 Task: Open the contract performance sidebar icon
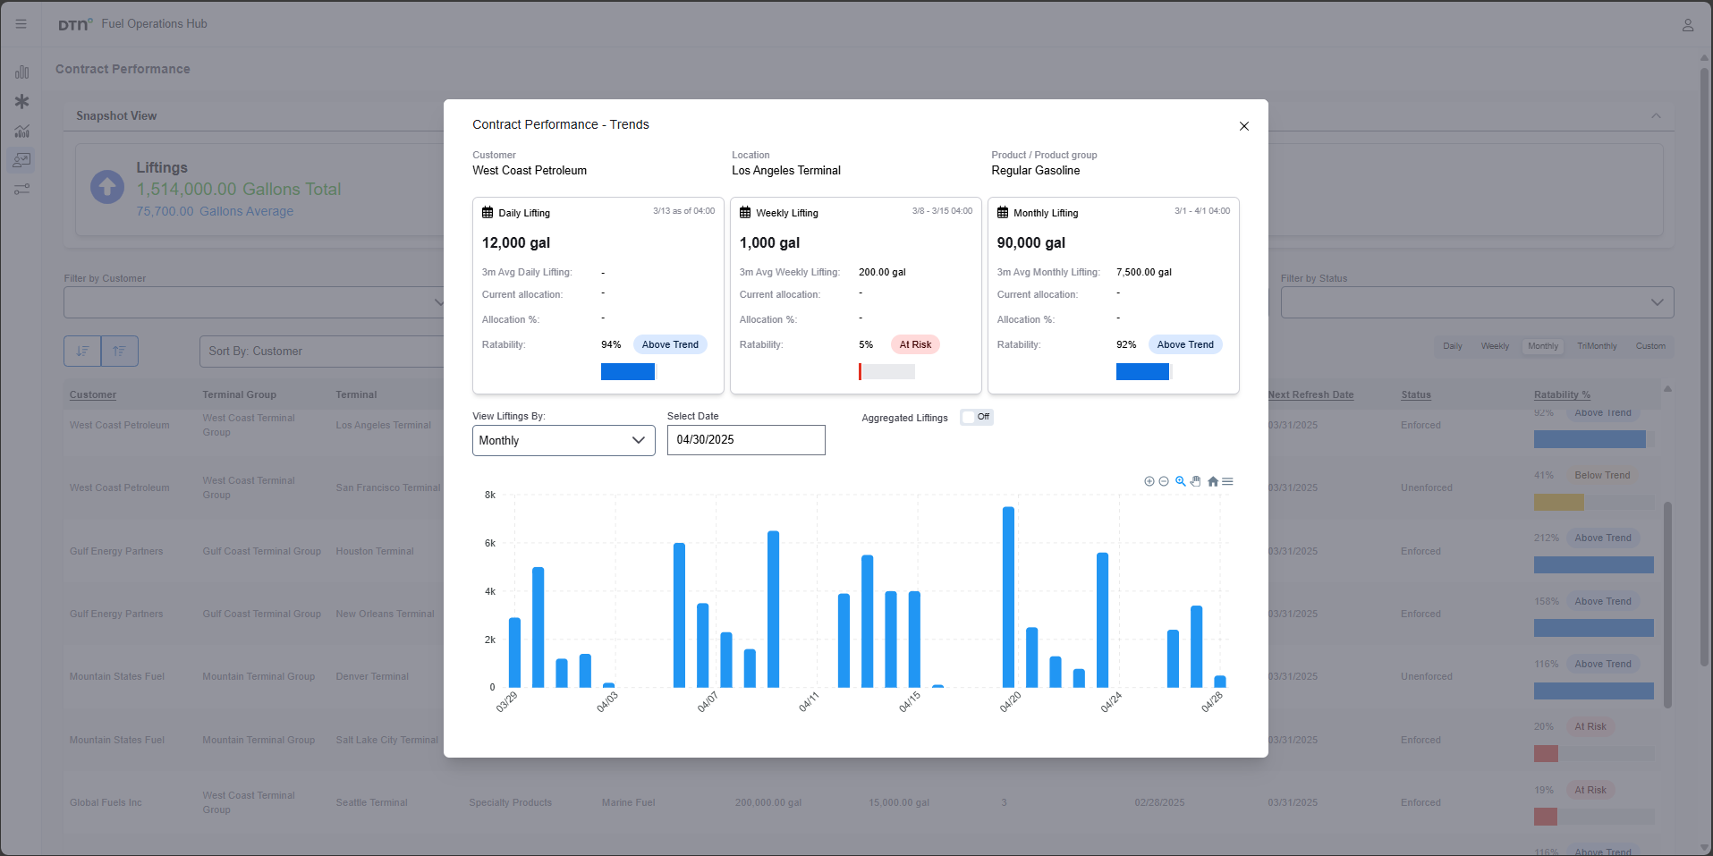tap(21, 160)
